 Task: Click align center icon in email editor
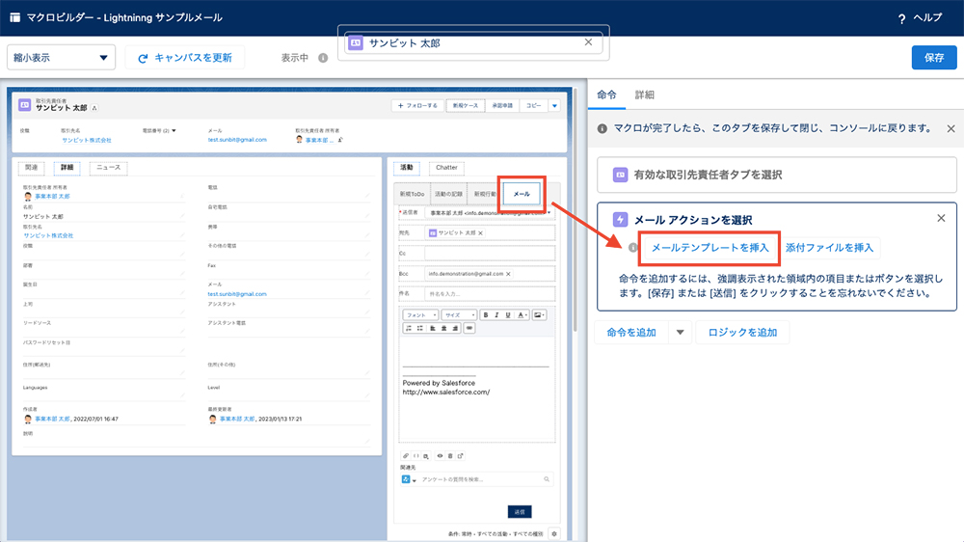(x=443, y=329)
